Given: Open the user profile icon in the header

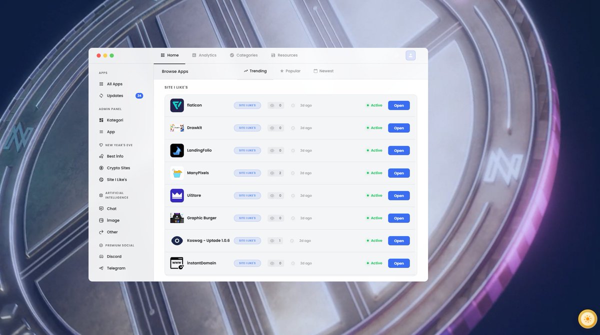Looking at the screenshot, I should [410, 55].
